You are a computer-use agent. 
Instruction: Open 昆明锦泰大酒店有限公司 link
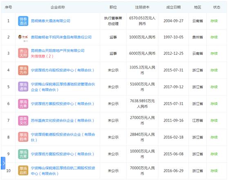click(x=50, y=21)
